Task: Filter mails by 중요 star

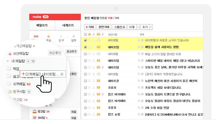Action: click(x=48, y=38)
